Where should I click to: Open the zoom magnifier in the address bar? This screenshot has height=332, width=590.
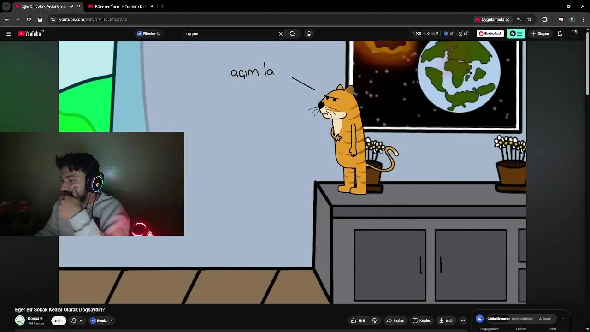[519, 19]
